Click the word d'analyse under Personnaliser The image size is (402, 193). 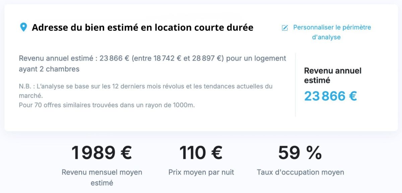(326, 37)
